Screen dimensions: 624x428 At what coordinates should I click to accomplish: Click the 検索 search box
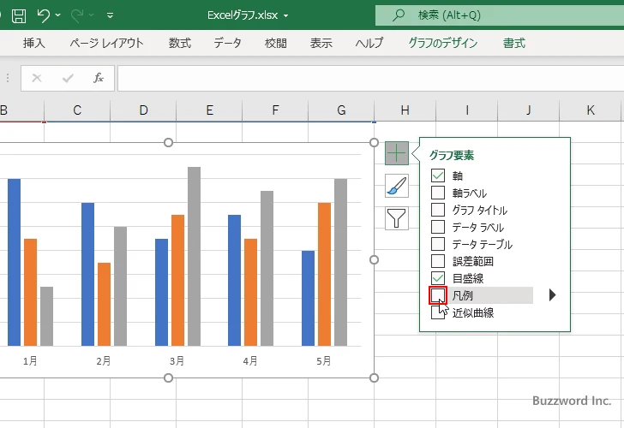click(x=497, y=15)
